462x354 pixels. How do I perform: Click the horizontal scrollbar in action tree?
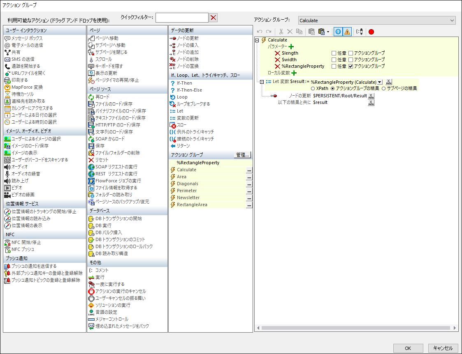pyautogui.click(x=354, y=328)
